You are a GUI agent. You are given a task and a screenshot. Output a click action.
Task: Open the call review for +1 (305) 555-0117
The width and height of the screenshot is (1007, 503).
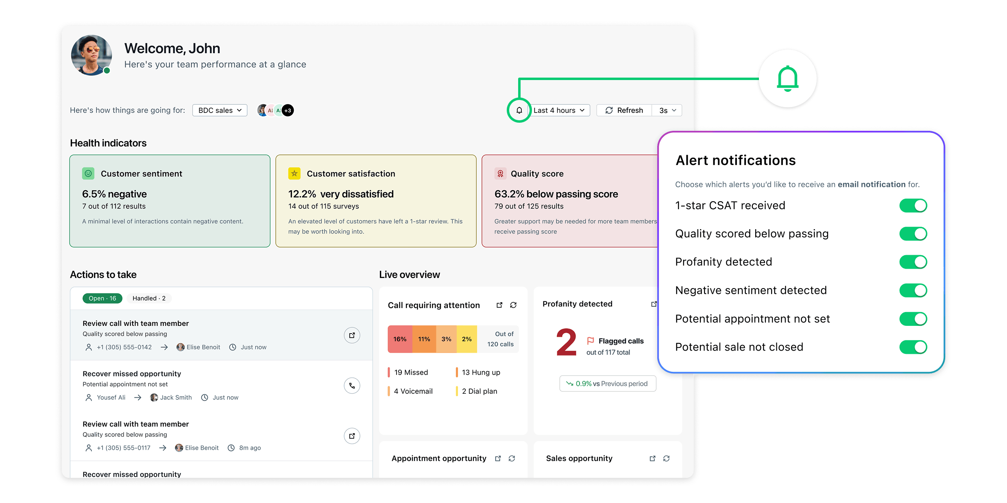pyautogui.click(x=352, y=436)
